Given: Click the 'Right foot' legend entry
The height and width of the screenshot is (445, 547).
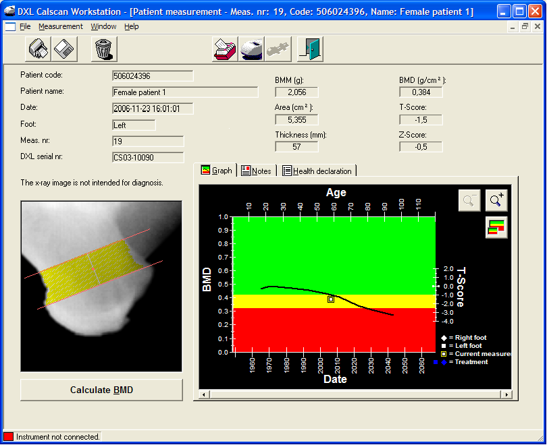Looking at the screenshot, I should (464, 337).
